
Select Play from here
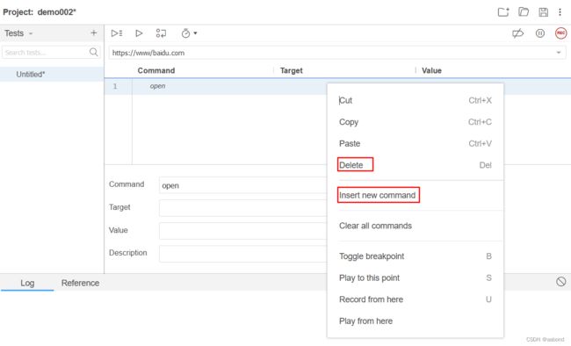(416, 321)
